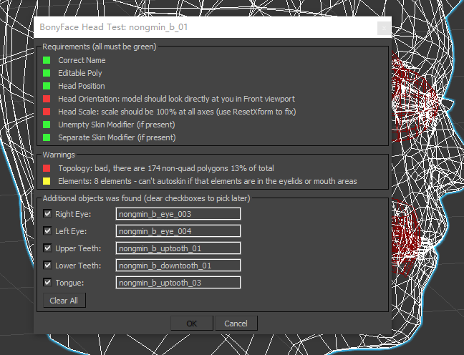Click the green Head Position status indicator
The image size is (464, 355).
pos(47,86)
